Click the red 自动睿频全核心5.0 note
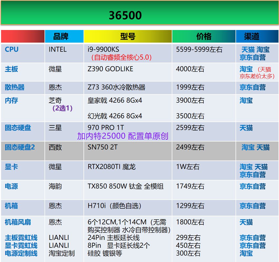Viewport: 279px width, 262px height. pyautogui.click(x=121, y=57)
